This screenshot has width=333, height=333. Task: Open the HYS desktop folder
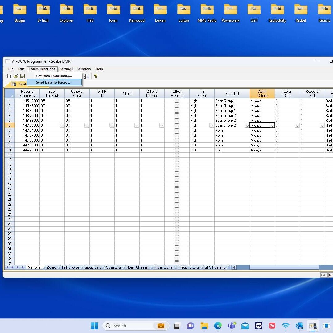[90, 13]
